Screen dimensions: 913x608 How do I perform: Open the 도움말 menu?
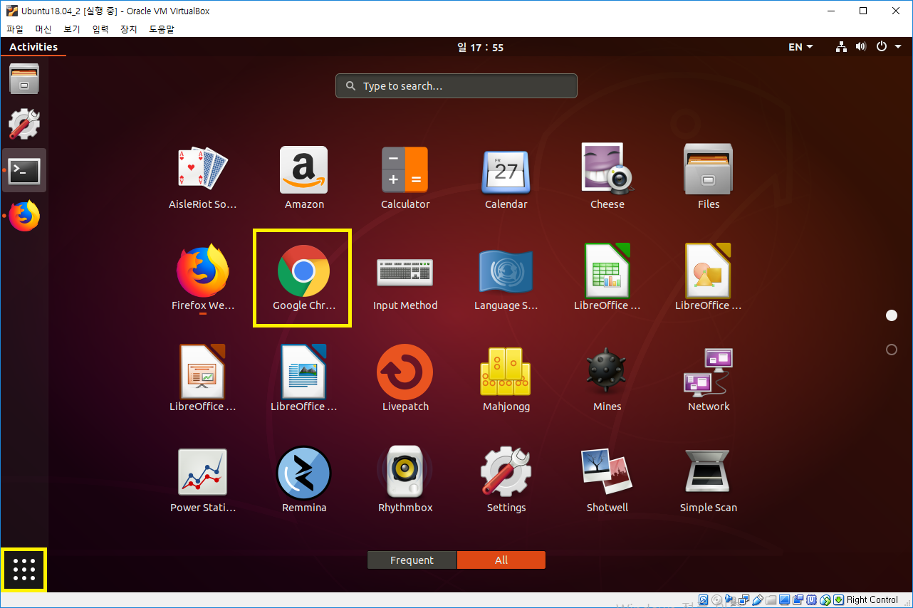[162, 29]
